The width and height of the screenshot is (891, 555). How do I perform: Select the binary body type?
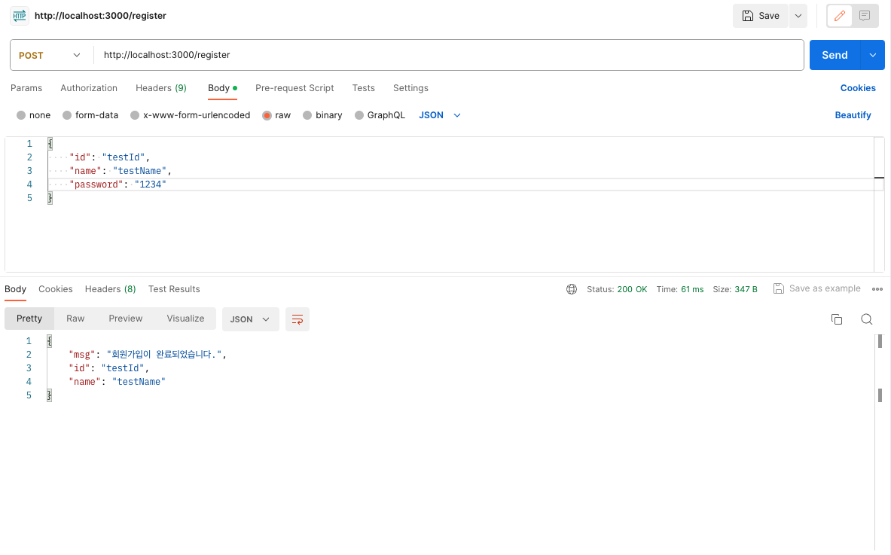pos(323,115)
